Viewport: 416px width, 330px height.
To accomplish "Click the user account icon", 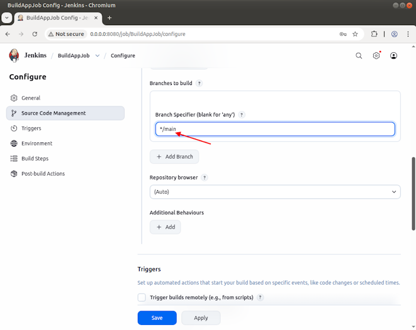I will (x=394, y=55).
